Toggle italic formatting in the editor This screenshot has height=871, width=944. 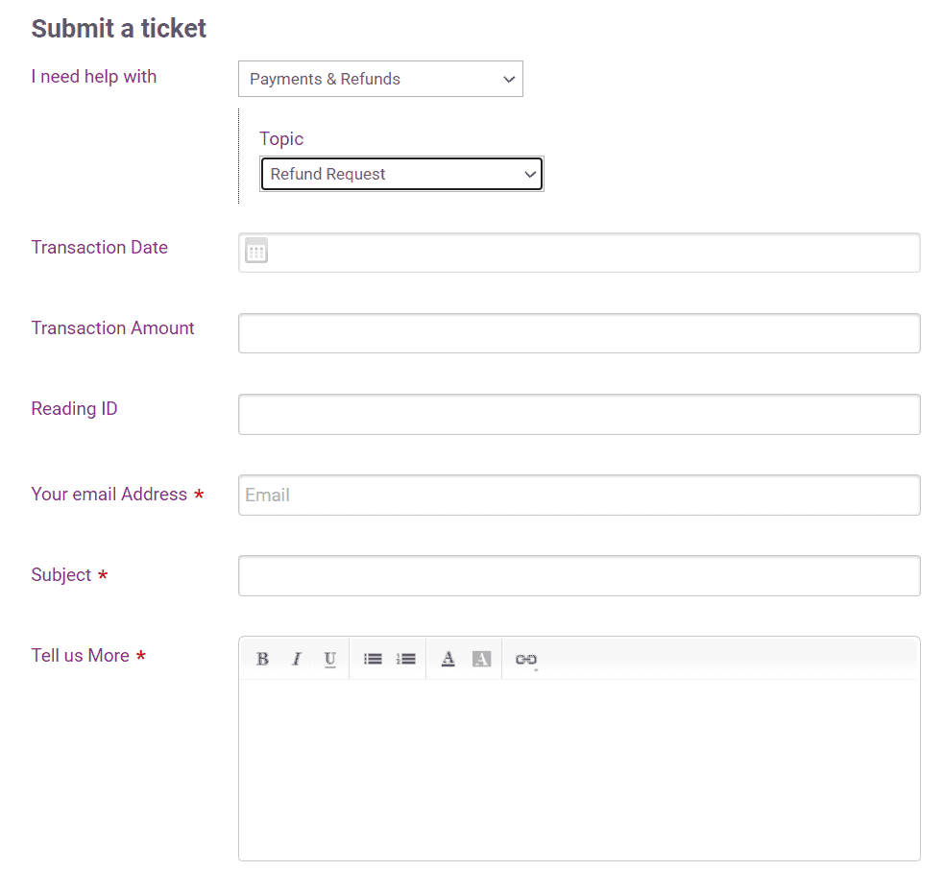[296, 659]
